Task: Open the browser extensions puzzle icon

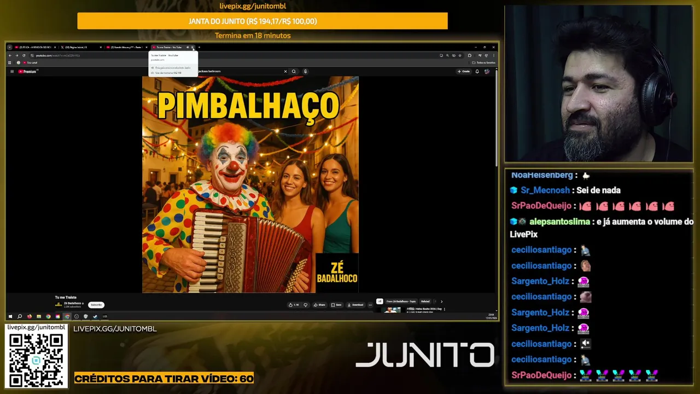Action: [469, 55]
